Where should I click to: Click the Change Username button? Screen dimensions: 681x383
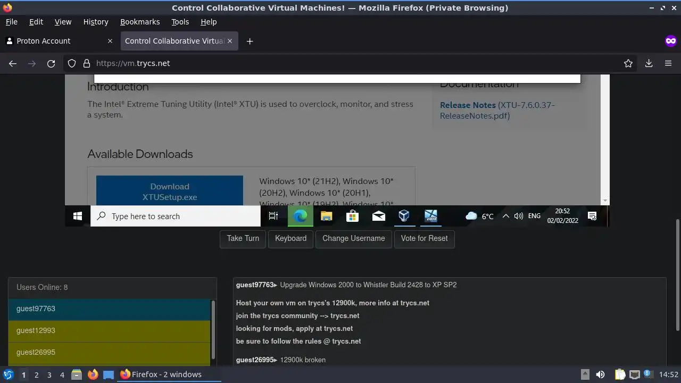tap(353, 238)
